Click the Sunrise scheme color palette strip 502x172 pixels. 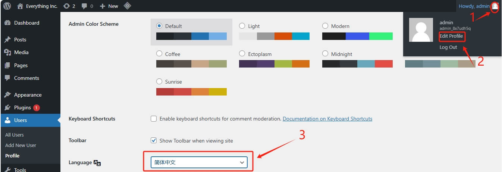click(191, 92)
